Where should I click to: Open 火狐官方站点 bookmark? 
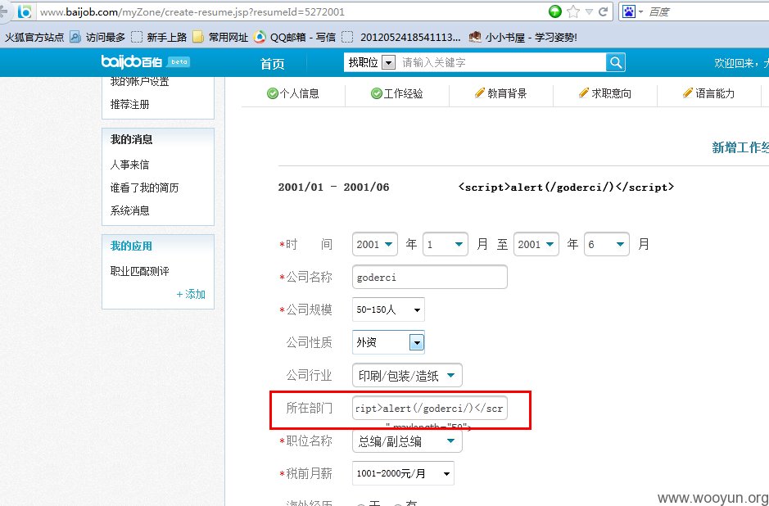[34, 37]
